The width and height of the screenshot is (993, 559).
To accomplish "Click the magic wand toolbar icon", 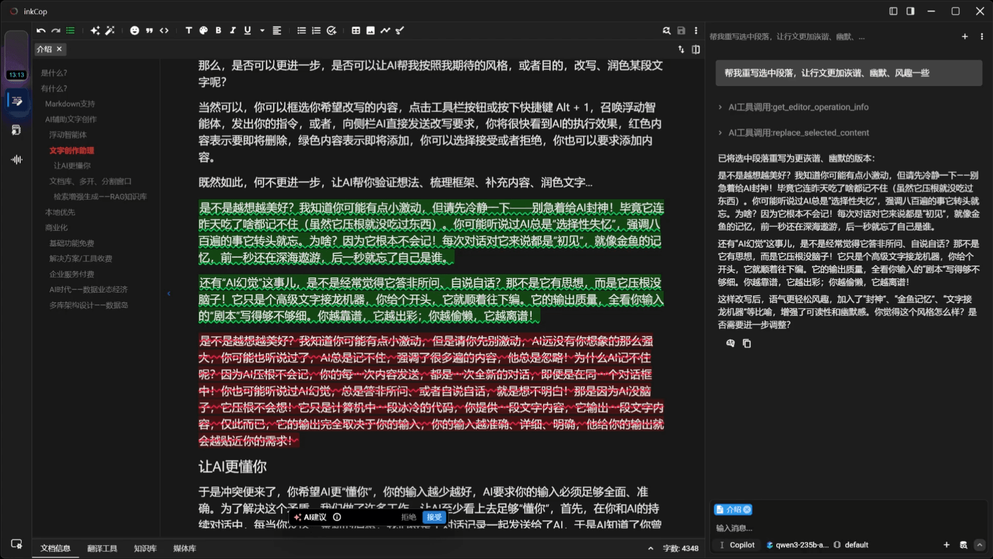I will click(x=110, y=31).
